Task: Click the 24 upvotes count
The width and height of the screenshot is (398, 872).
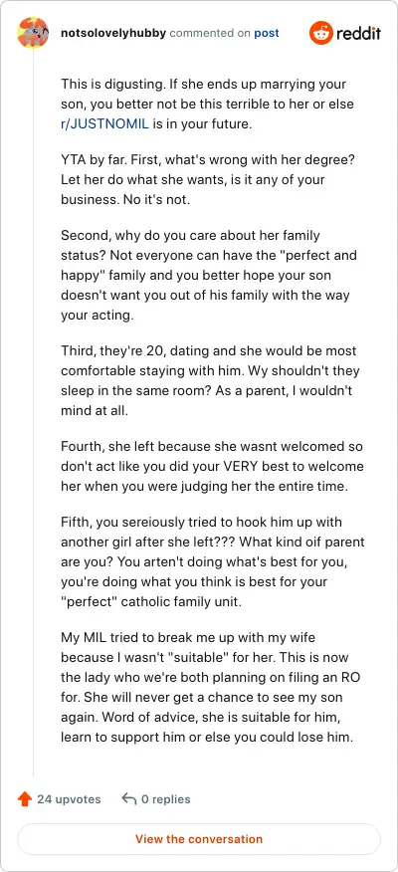Action: coord(69,799)
